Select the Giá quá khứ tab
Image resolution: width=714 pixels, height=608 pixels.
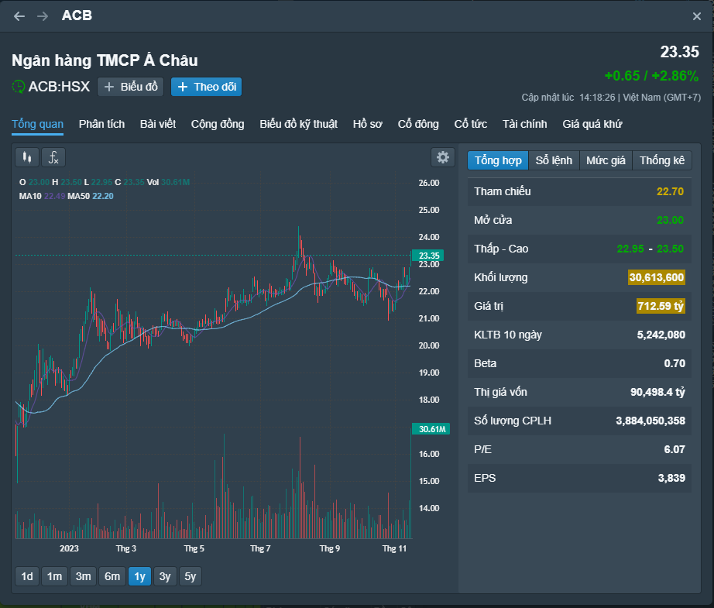(592, 124)
